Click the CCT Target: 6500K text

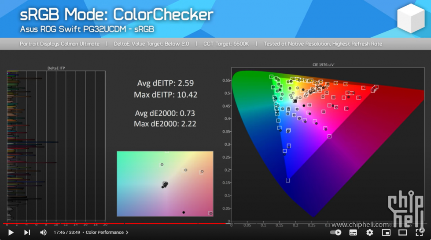coord(226,44)
